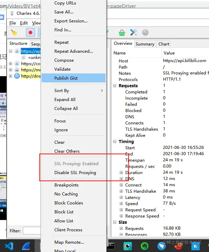Open the Sort By submenu

point(74,90)
